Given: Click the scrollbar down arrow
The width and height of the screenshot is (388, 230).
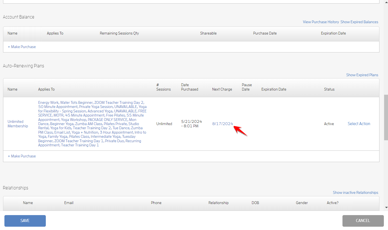Looking at the screenshot, I should tap(386, 207).
